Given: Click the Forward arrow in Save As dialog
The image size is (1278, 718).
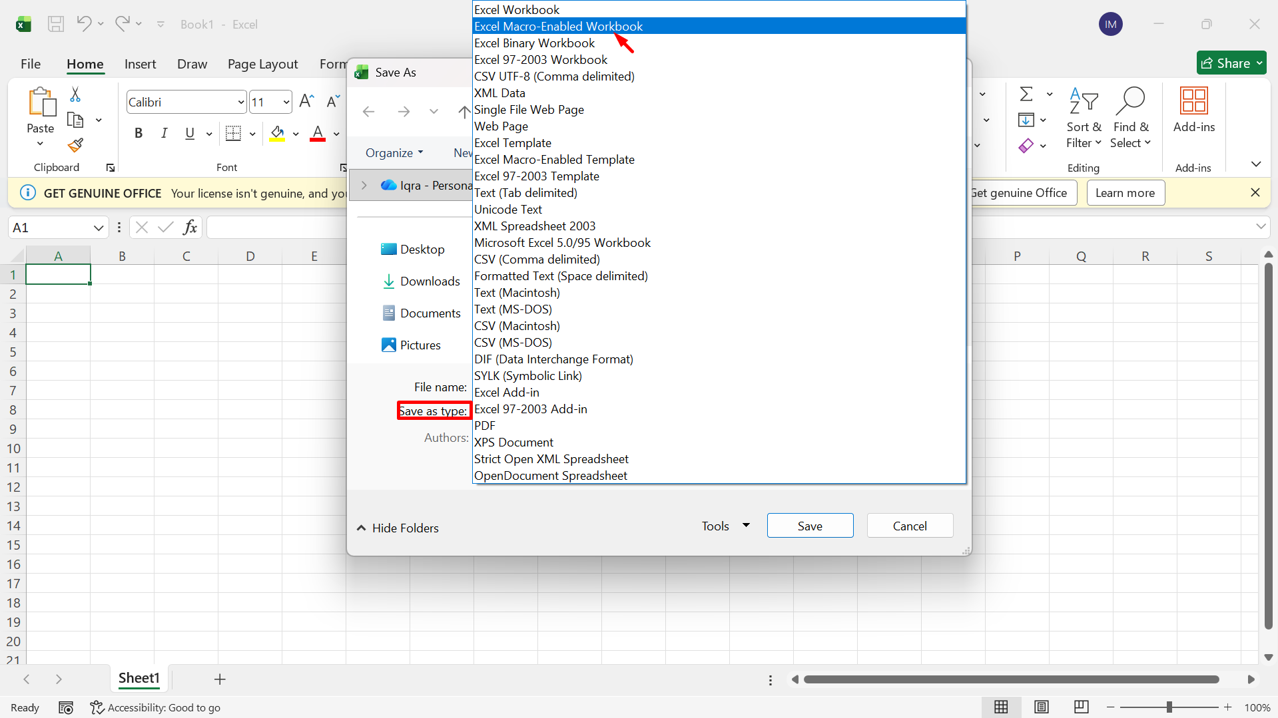Looking at the screenshot, I should coord(404,111).
